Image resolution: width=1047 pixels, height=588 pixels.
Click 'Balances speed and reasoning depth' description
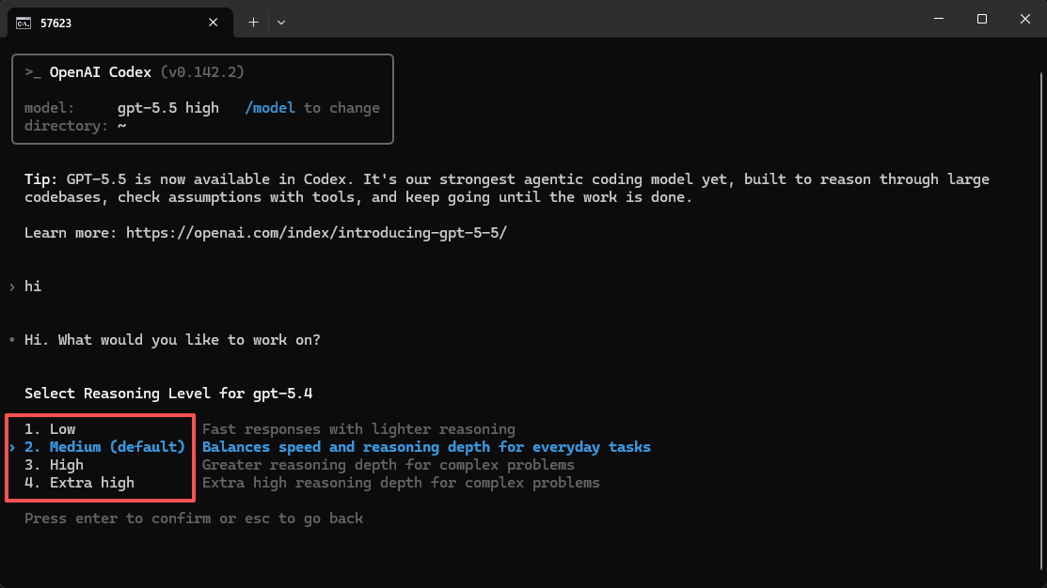coord(426,447)
